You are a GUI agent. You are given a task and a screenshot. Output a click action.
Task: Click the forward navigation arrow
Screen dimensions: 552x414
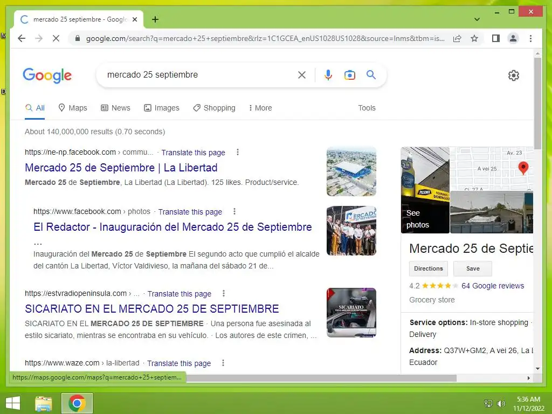(39, 38)
